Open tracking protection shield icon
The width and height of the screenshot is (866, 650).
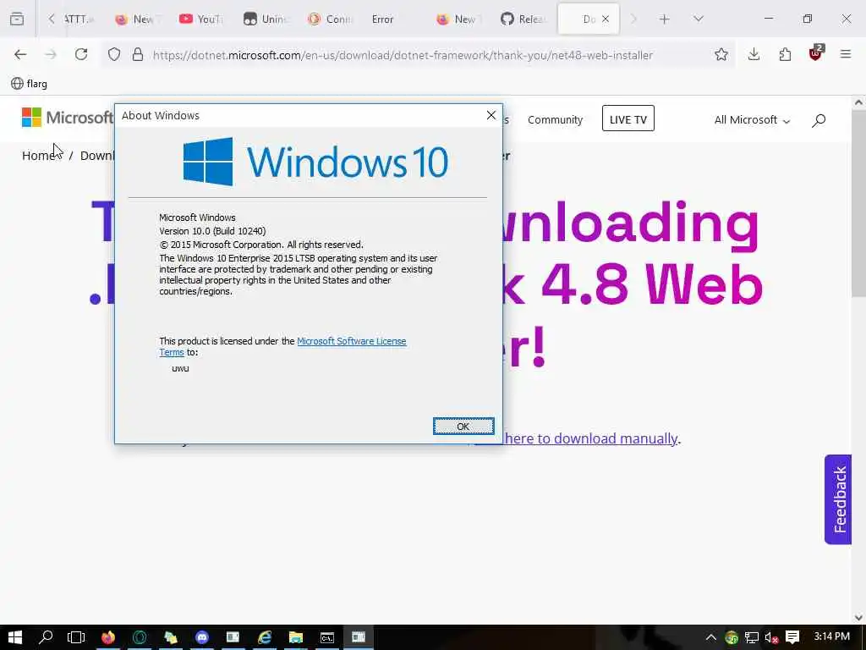tap(114, 55)
